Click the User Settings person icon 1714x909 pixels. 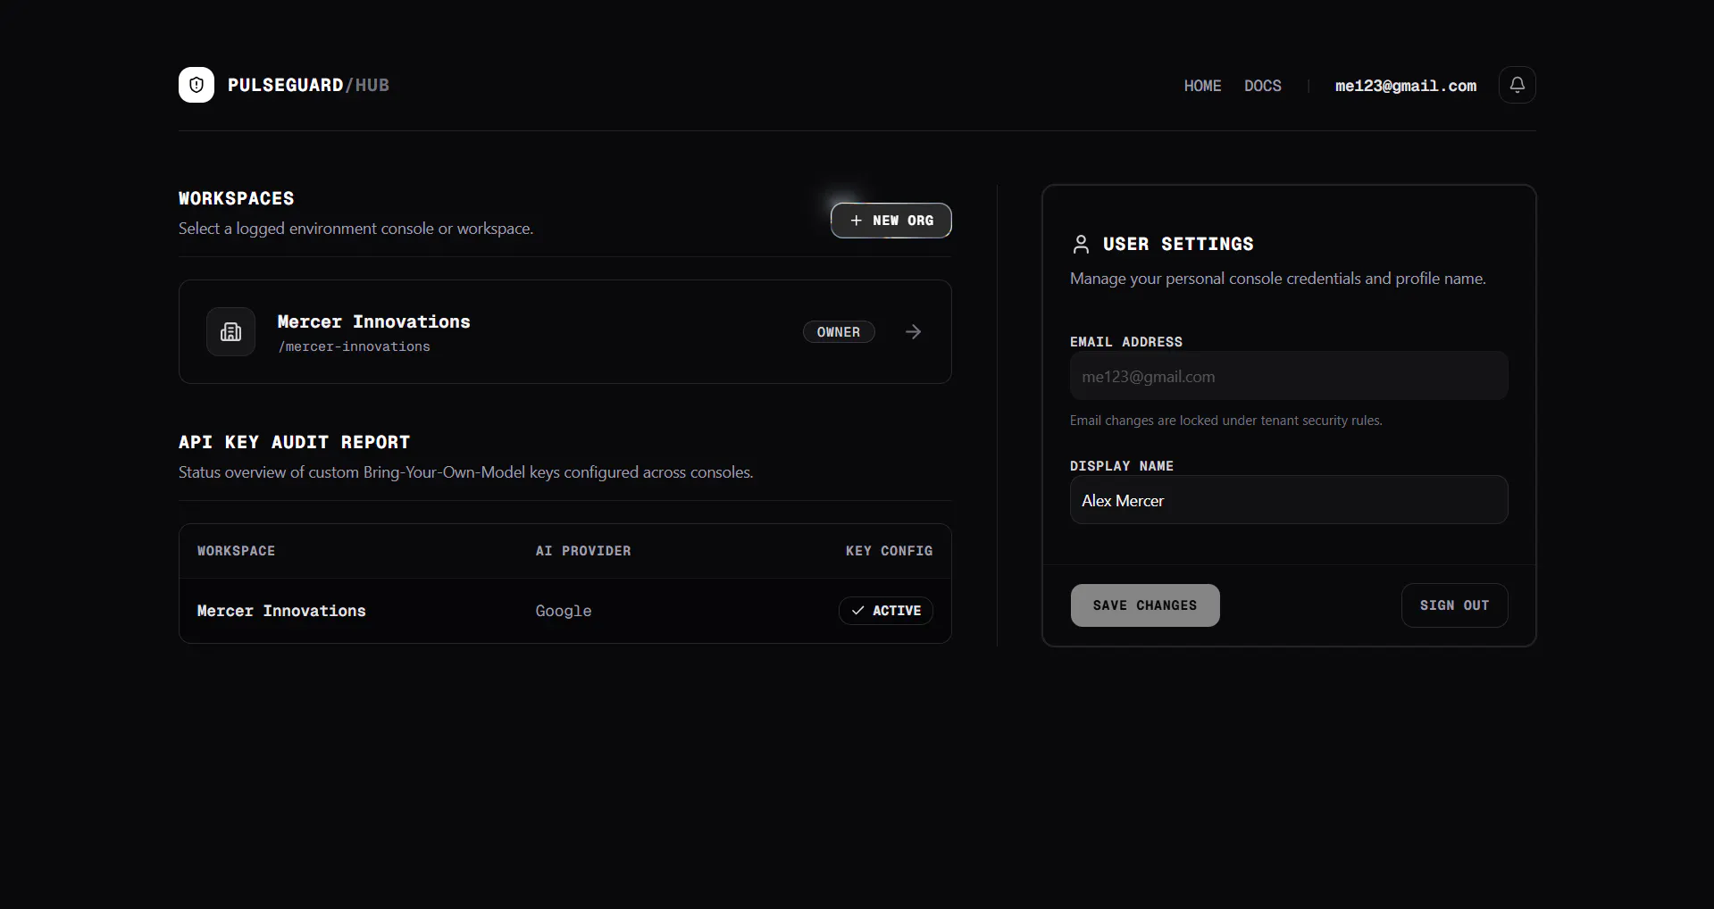(1081, 245)
